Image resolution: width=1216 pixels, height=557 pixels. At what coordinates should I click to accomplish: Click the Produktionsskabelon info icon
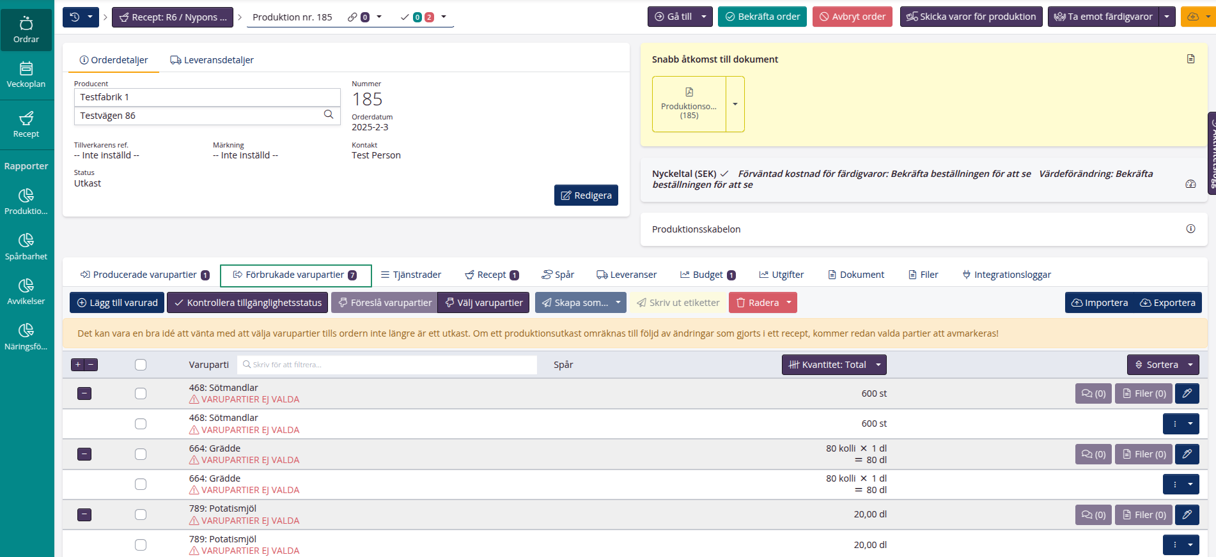point(1190,229)
